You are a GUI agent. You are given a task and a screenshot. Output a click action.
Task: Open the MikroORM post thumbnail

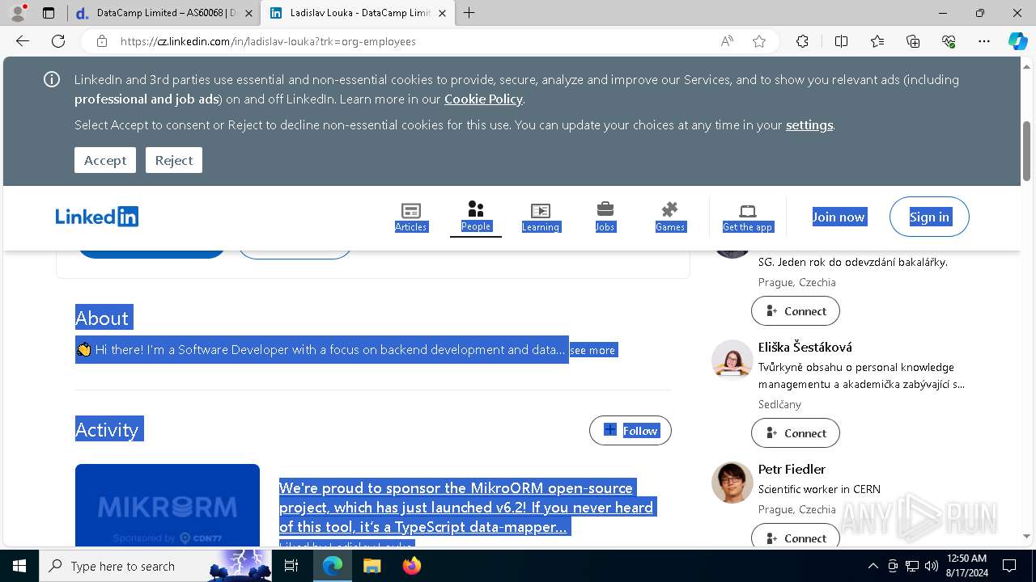point(168,505)
